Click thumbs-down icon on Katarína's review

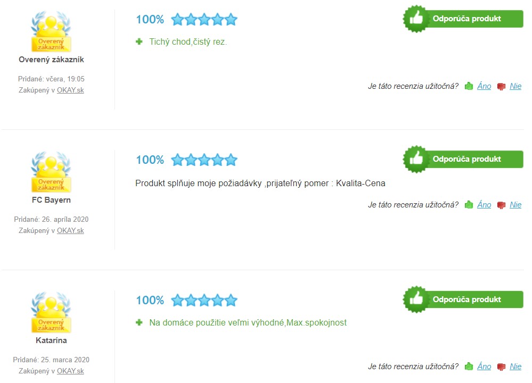[x=501, y=367]
